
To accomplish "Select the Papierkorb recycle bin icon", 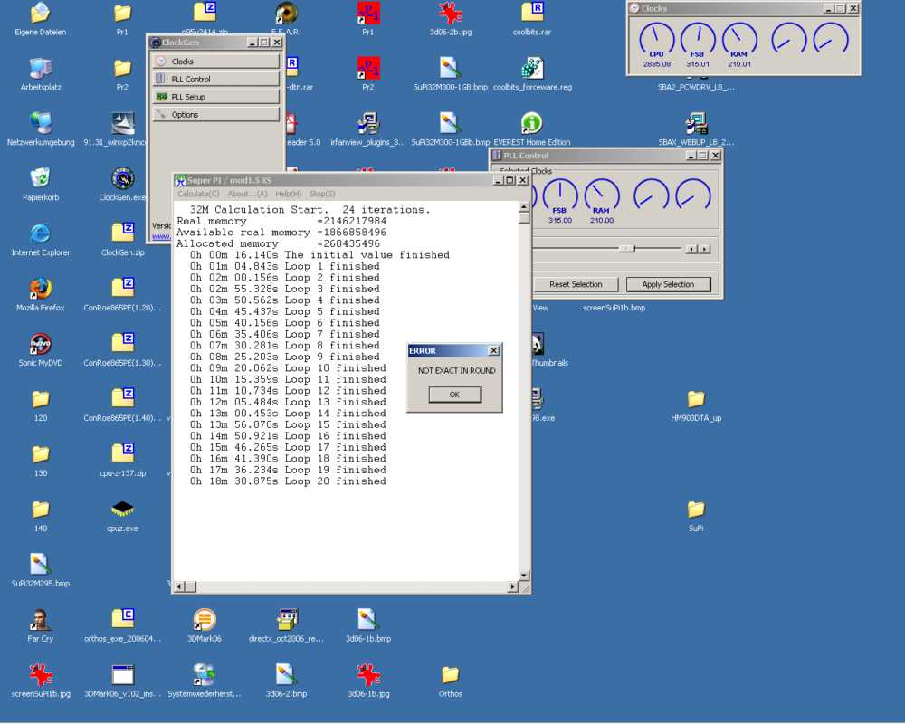I will [x=40, y=178].
